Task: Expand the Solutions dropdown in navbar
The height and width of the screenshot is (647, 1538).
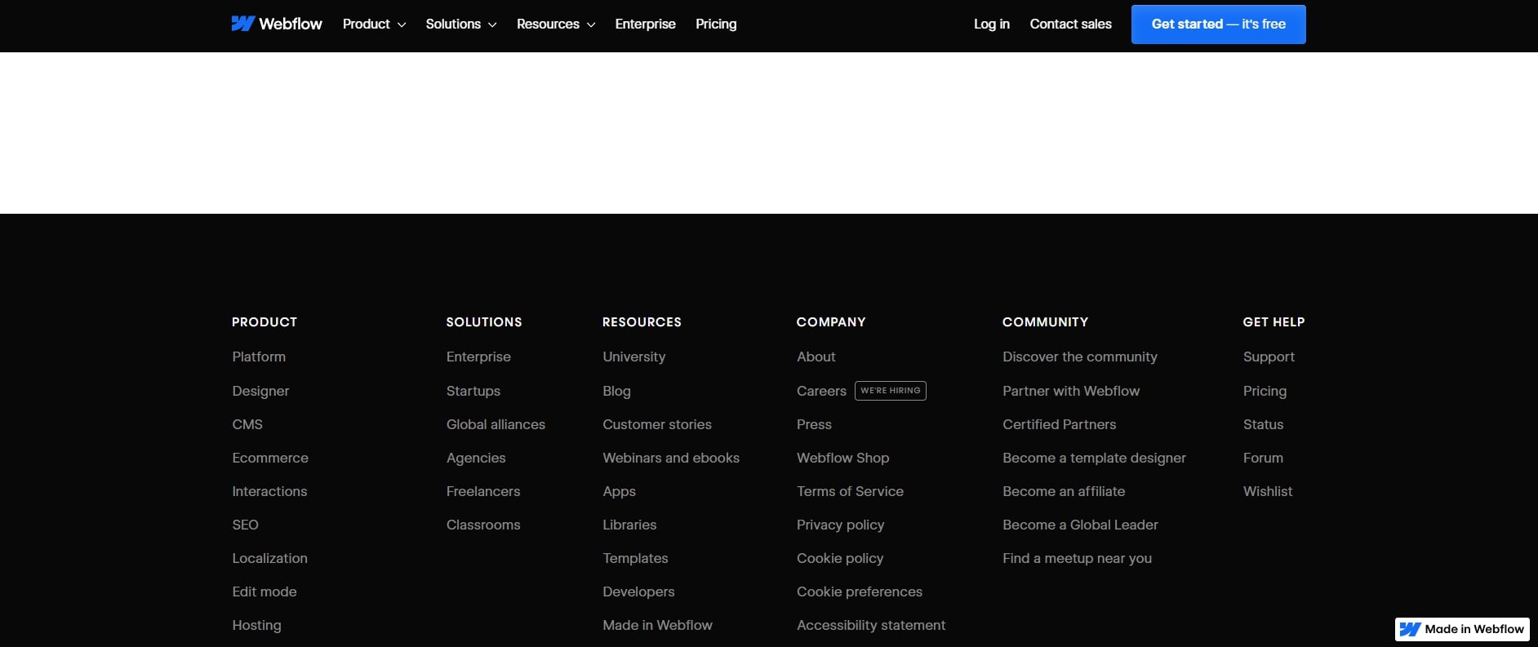Action: pyautogui.click(x=460, y=24)
